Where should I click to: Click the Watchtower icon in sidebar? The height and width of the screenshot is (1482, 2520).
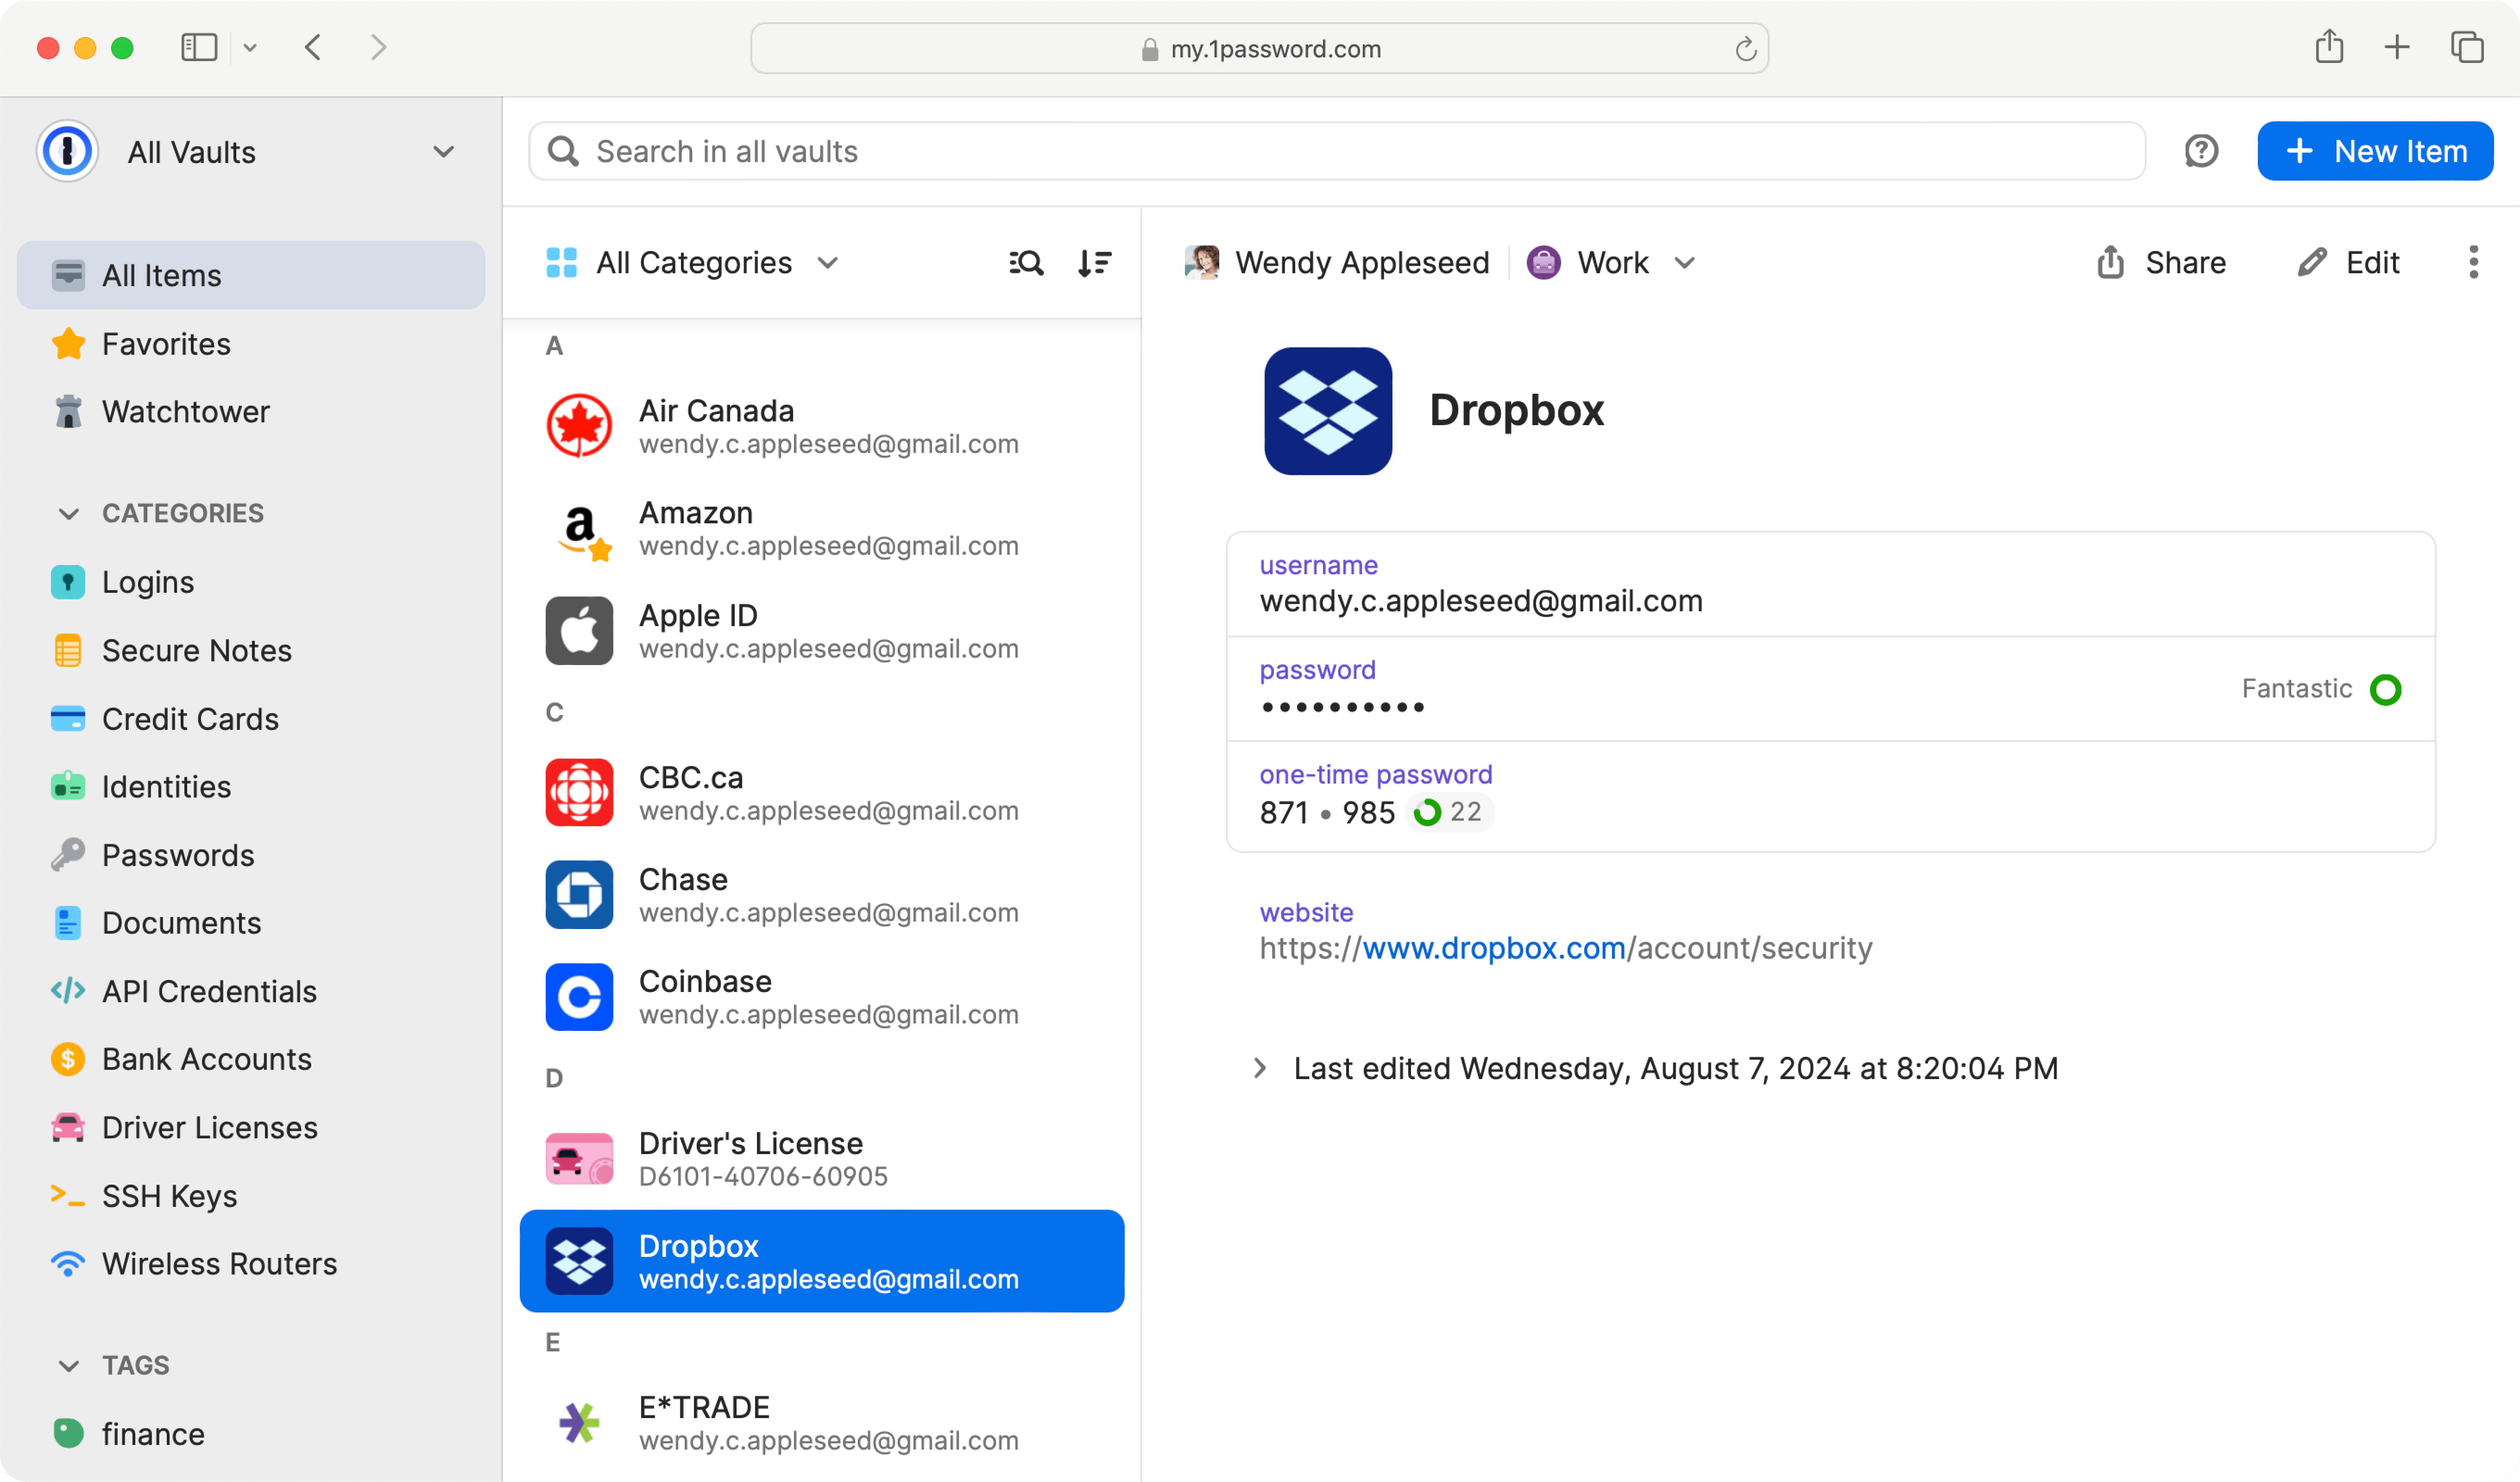(67, 411)
